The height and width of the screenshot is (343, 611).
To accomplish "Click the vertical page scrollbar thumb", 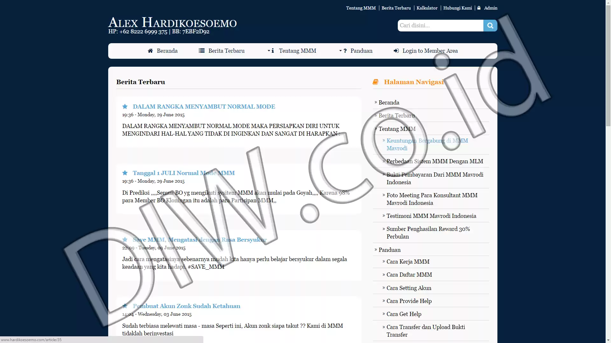I will click(x=608, y=65).
